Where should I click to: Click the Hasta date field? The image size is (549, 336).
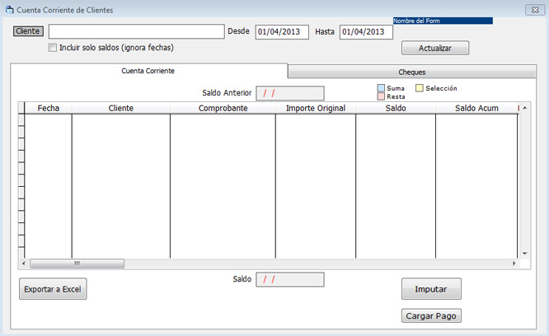point(366,32)
